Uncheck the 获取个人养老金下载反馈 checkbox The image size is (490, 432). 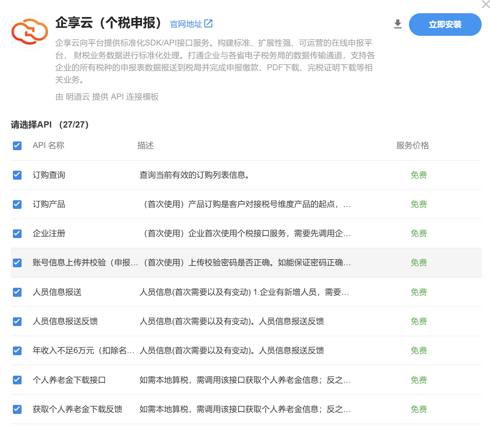(x=17, y=409)
